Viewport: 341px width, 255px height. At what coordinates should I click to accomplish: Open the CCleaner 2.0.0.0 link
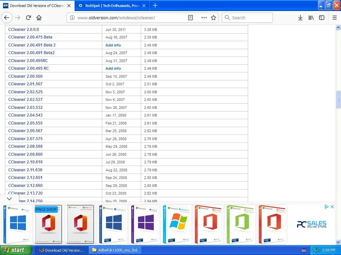pyautogui.click(x=24, y=29)
